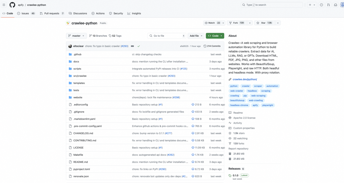The height and width of the screenshot is (183, 344).
Task: Expand the Watch options dropdown arrow
Action: tap(223, 23)
